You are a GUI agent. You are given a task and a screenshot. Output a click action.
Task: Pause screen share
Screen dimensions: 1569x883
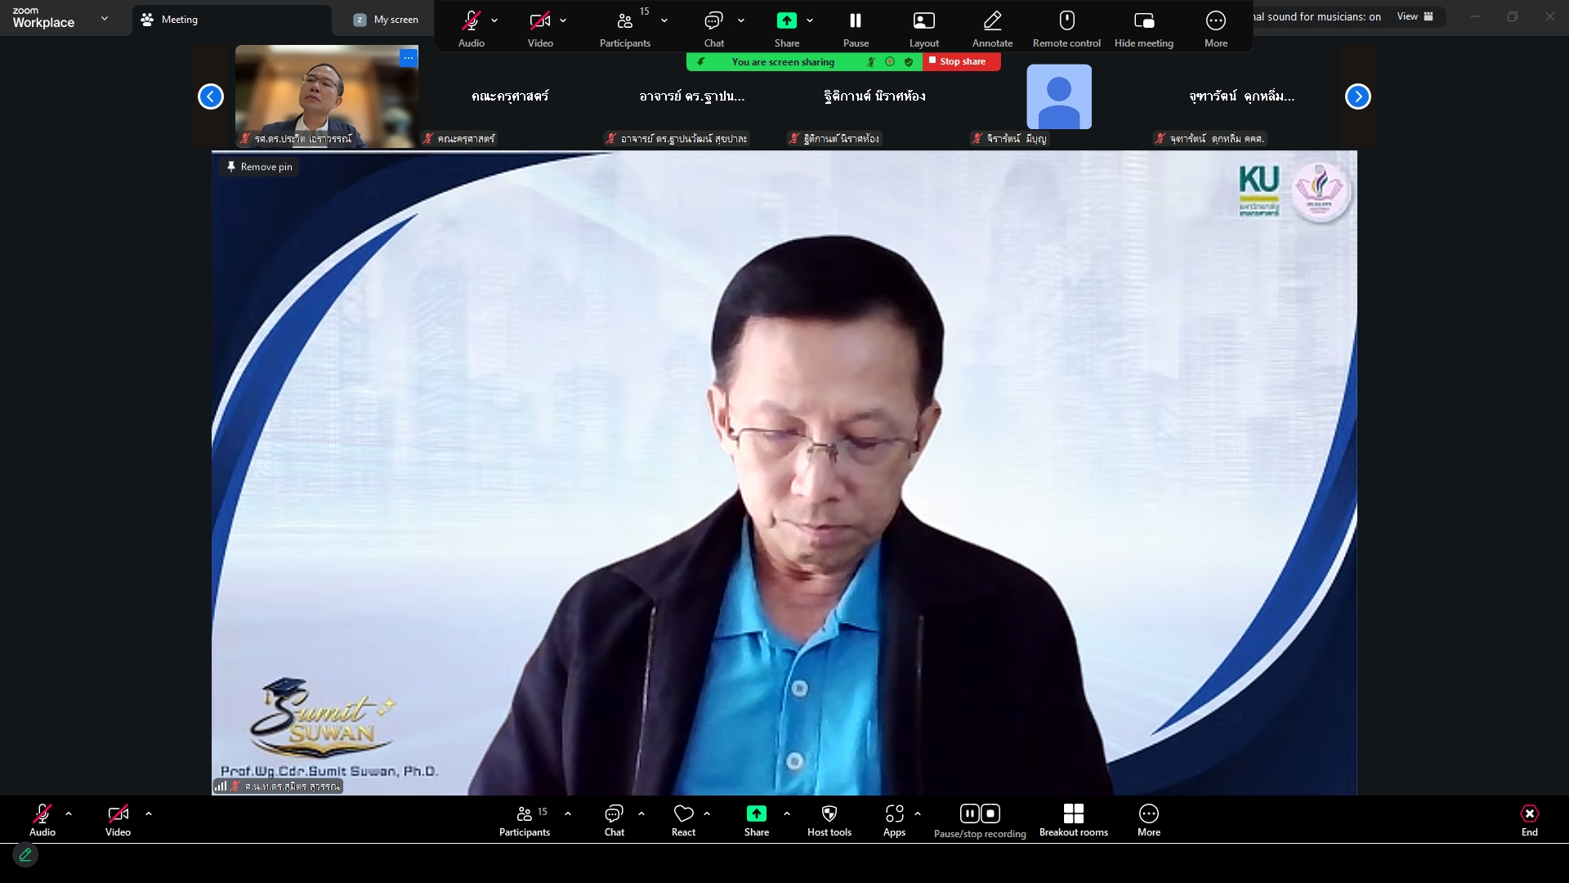(x=855, y=21)
